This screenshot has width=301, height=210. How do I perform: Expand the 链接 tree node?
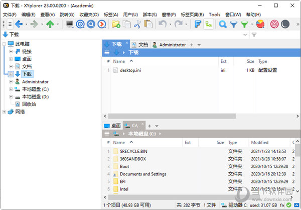tap(11, 51)
